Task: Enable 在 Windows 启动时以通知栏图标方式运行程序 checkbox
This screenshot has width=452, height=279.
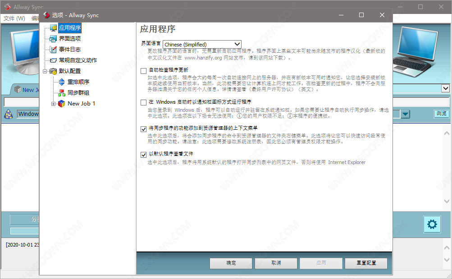Action: point(144,102)
